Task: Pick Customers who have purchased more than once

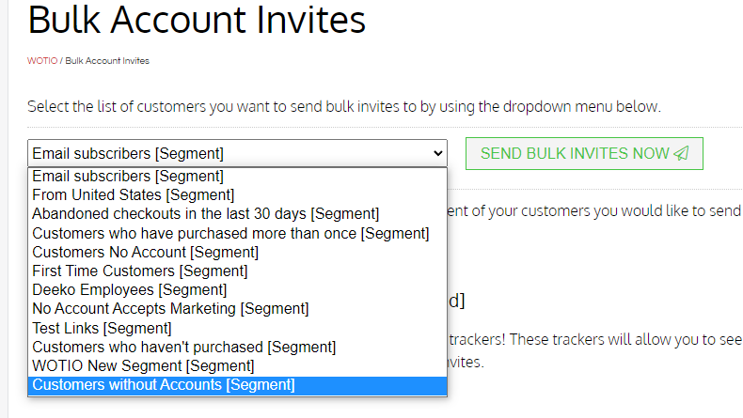Action: pyautogui.click(x=237, y=233)
